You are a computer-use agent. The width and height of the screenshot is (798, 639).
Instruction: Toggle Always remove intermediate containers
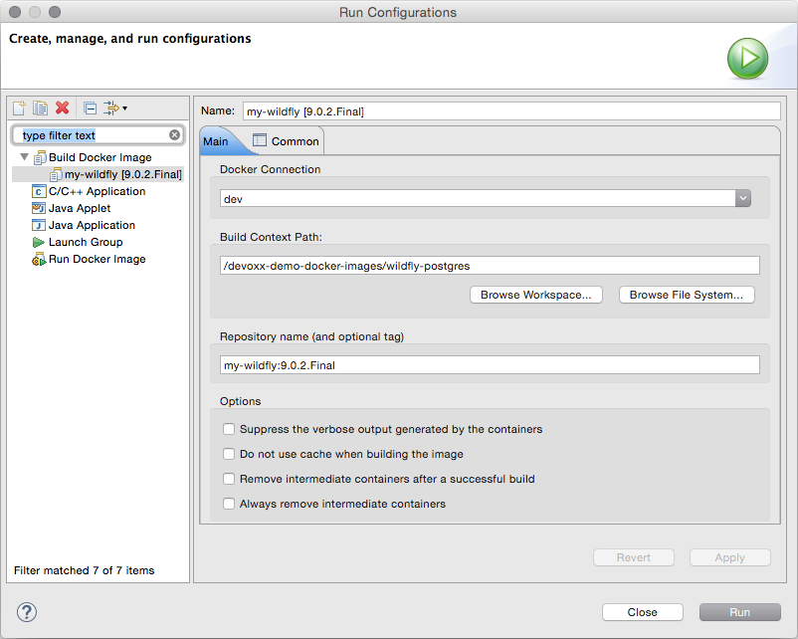(229, 504)
